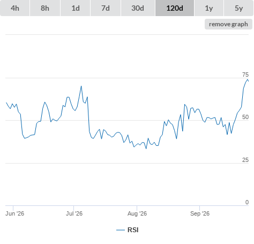Switch to the 4h time range
Screen dimensions: 254x244
(x=15, y=8)
